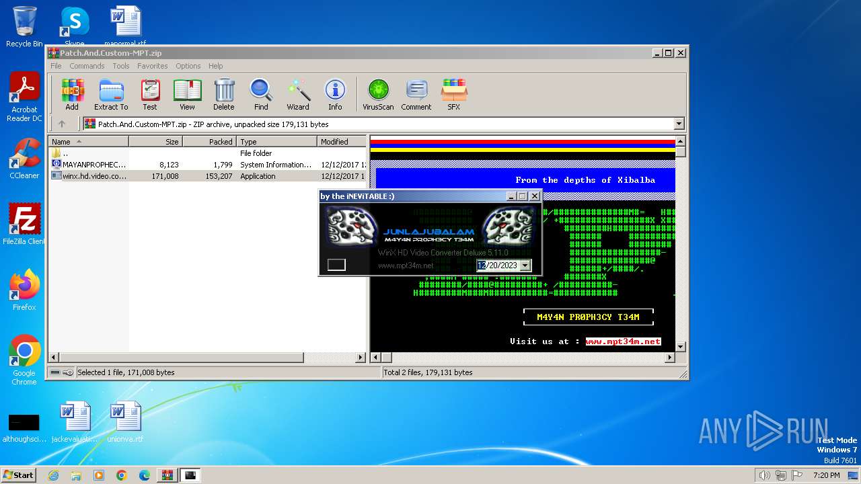Screen dimensions: 861x484
Task: Open the File menu
Action: (56, 66)
